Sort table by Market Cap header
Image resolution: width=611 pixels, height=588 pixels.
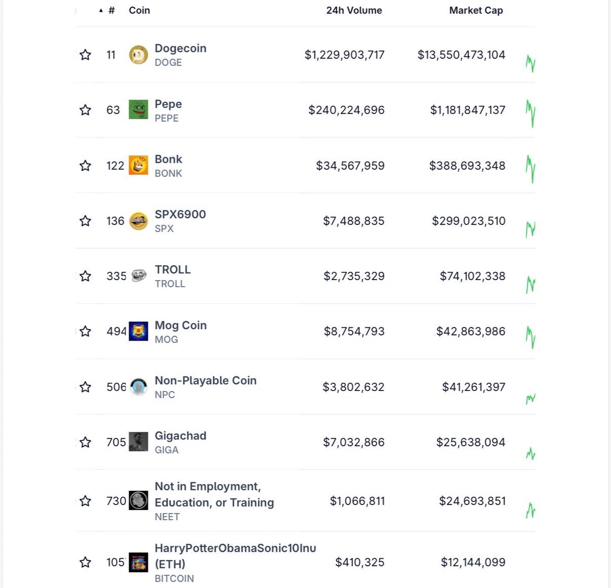click(x=476, y=10)
